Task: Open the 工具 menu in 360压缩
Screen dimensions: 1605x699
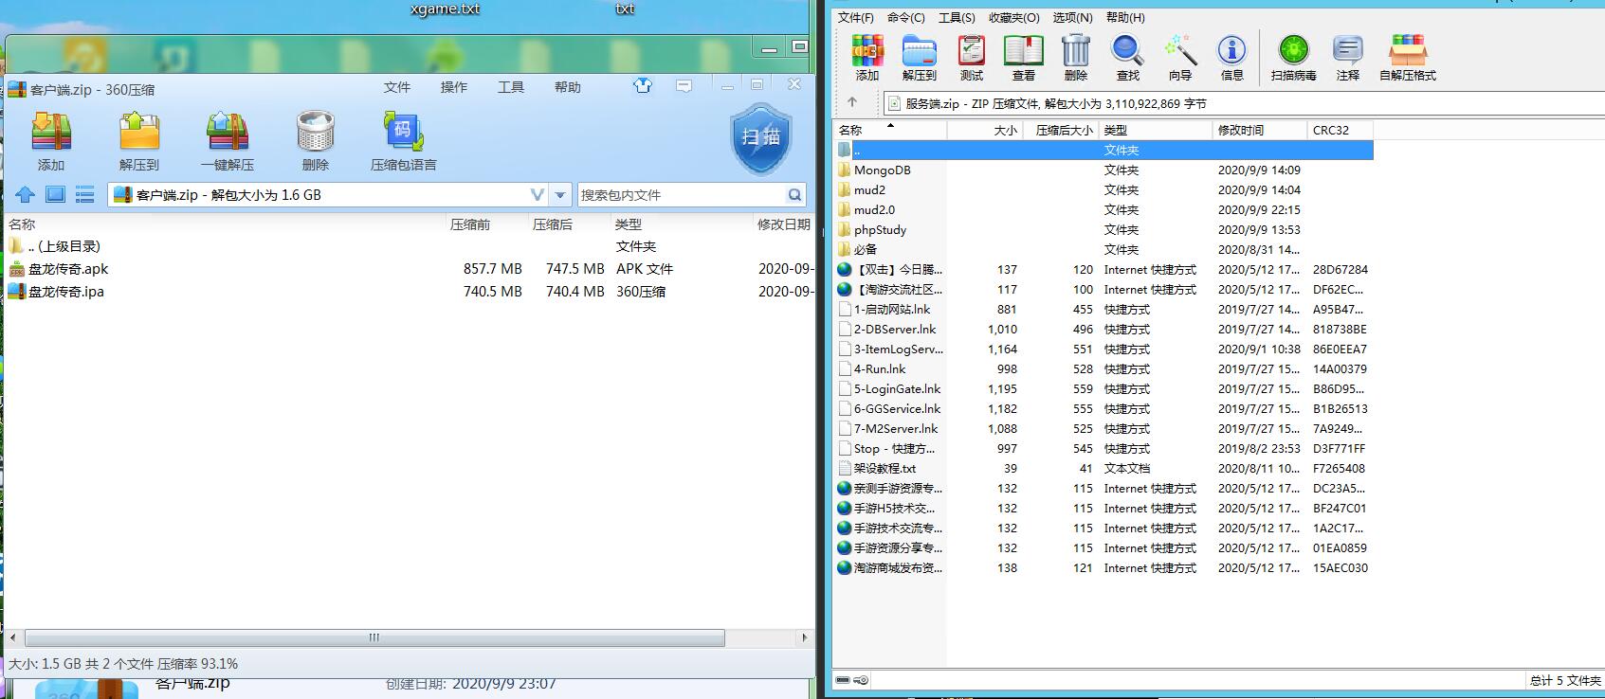Action: 511,87
